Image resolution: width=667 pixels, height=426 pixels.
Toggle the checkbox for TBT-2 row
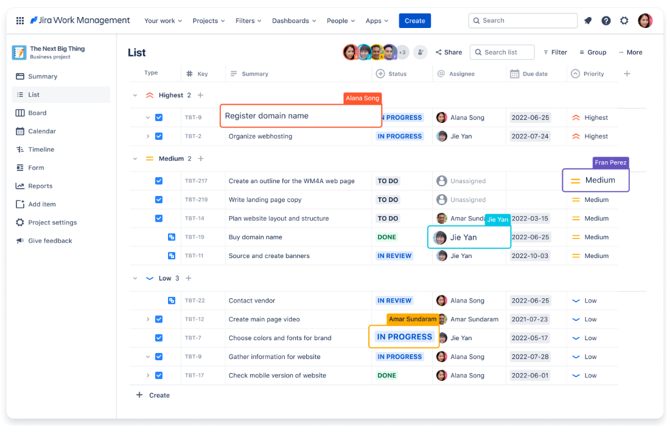pos(159,136)
